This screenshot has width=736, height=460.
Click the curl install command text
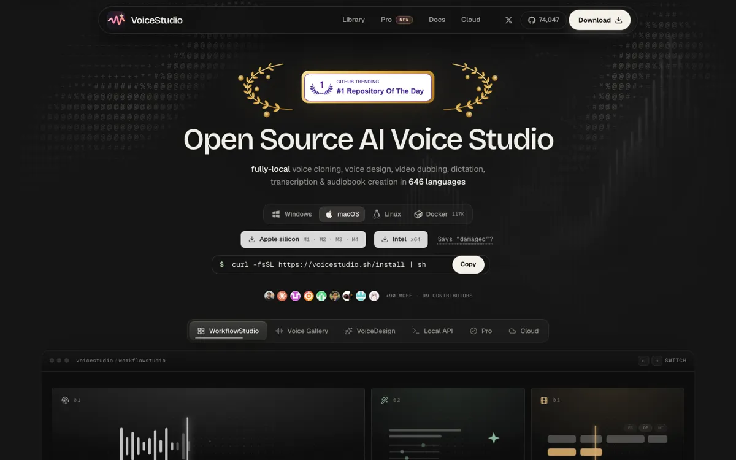329,264
